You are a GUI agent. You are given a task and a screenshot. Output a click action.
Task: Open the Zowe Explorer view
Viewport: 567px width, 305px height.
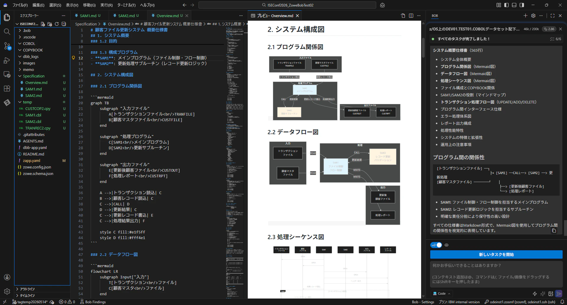coord(7,103)
